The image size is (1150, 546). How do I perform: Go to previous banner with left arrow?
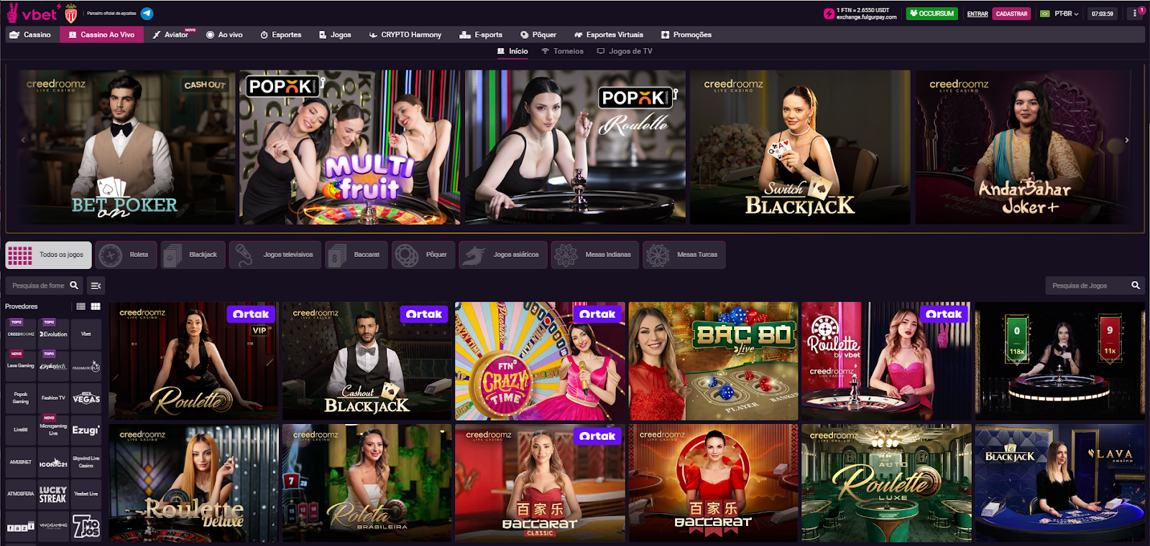coord(23,141)
